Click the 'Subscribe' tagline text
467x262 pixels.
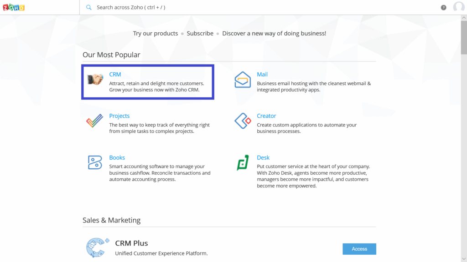pos(200,33)
